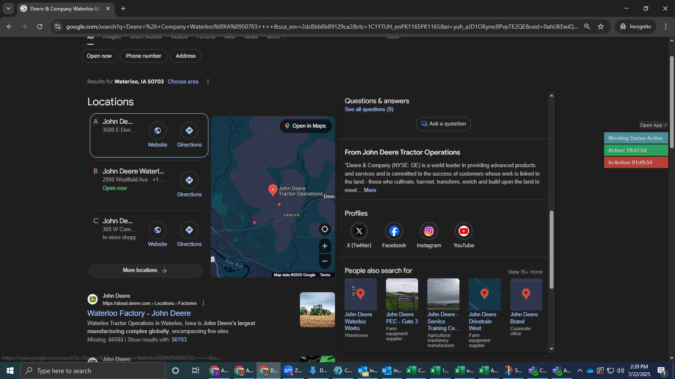Image resolution: width=675 pixels, height=379 pixels.
Task: Open the Facebook profile icon
Action: point(394,231)
